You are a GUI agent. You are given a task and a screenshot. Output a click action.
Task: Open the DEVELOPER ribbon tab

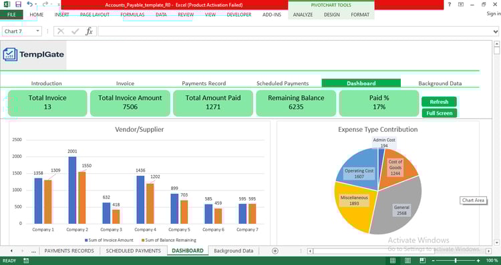(239, 15)
